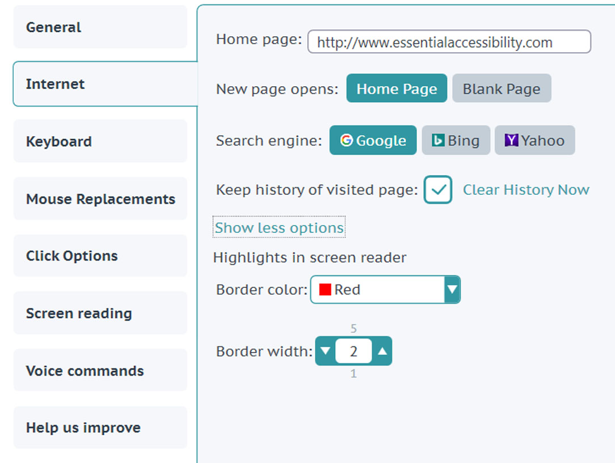Set new page opens to Blank Page
This screenshot has height=463, width=615.
[x=502, y=88]
